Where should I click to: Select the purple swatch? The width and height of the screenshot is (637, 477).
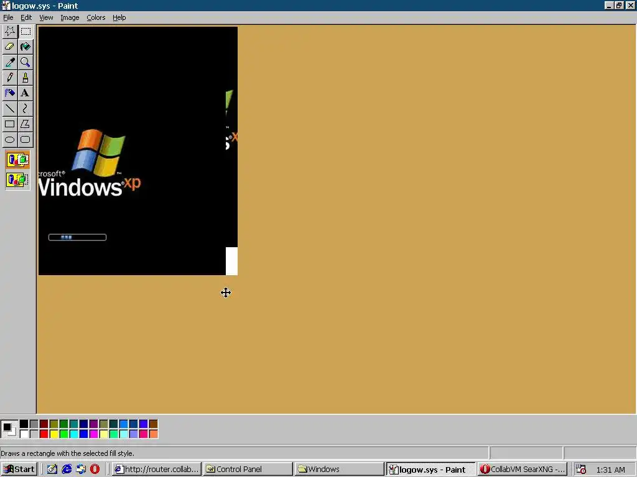94,424
